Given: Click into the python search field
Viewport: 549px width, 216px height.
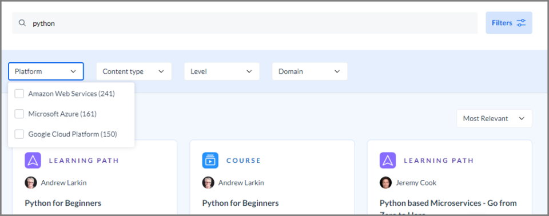Looking at the screenshot, I should pyautogui.click(x=245, y=23).
